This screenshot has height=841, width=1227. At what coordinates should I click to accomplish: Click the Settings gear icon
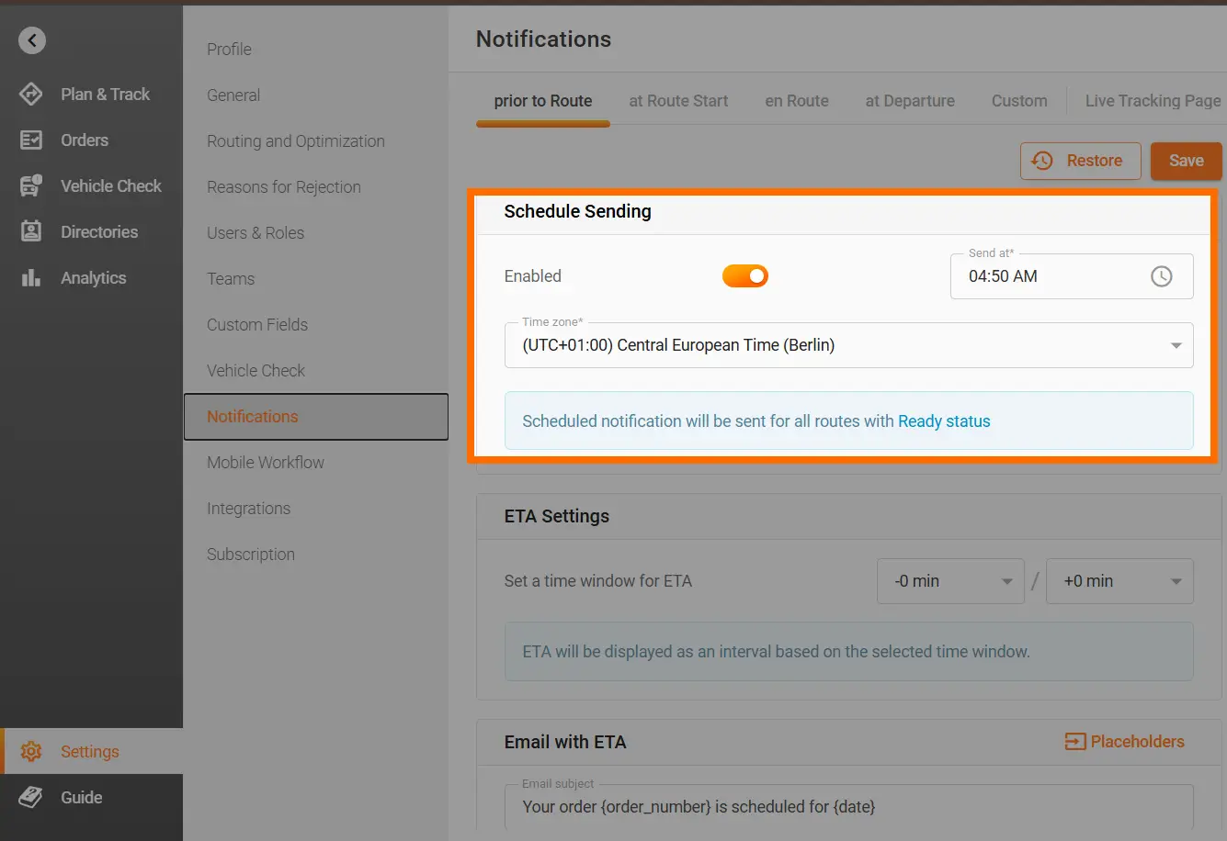click(29, 751)
